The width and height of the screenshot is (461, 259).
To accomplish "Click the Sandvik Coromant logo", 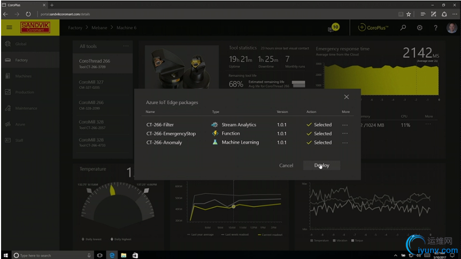I will tap(35, 27).
